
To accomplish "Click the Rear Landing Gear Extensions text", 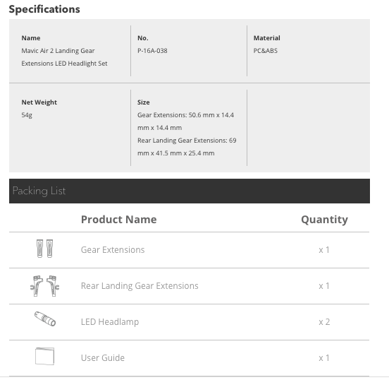I will point(140,286).
